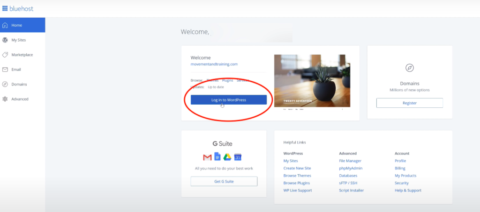Screen dimensions: 480x212
Task: Click the Get G Suite button
Action: pyautogui.click(x=224, y=181)
